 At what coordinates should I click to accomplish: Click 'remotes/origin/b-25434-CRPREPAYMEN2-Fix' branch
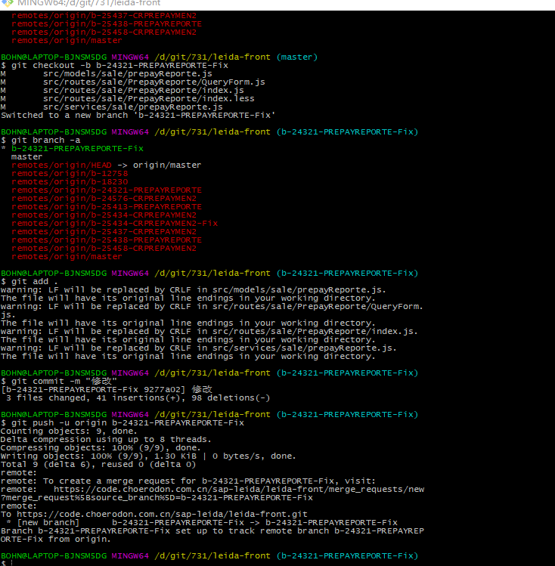(x=114, y=223)
